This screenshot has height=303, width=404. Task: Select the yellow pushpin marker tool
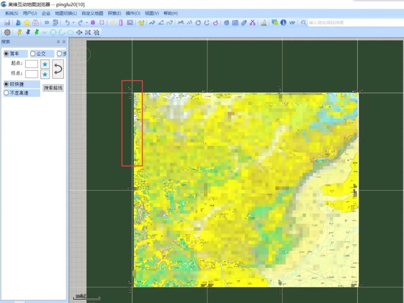19,32
